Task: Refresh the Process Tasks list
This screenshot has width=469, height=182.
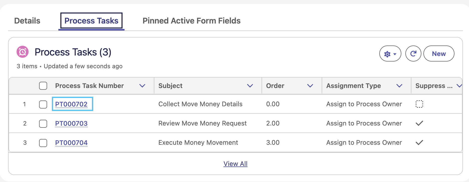Action: click(x=413, y=54)
